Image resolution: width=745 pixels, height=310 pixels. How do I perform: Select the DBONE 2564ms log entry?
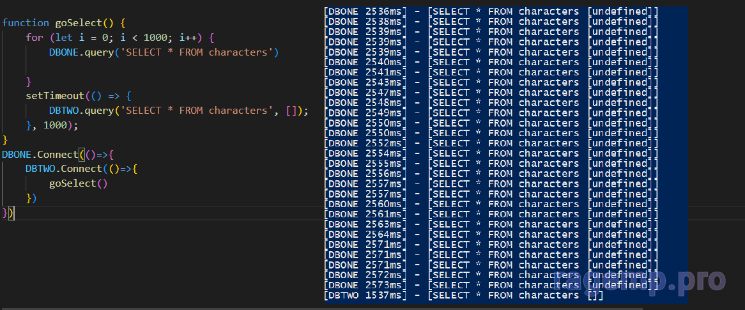491,235
